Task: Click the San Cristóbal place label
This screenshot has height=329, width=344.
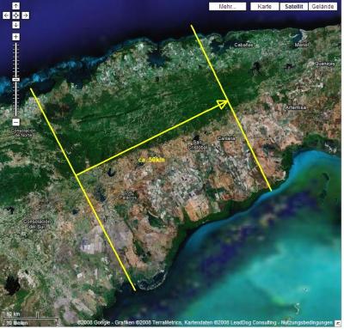Action: click(197, 145)
